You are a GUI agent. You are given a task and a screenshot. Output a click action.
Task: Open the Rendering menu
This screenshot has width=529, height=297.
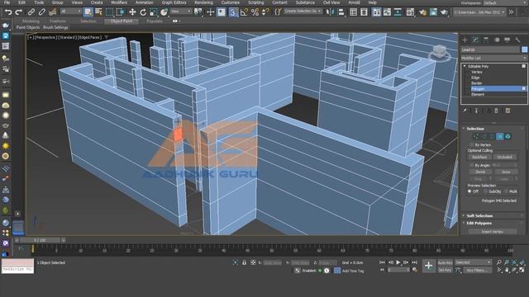[x=203, y=2]
